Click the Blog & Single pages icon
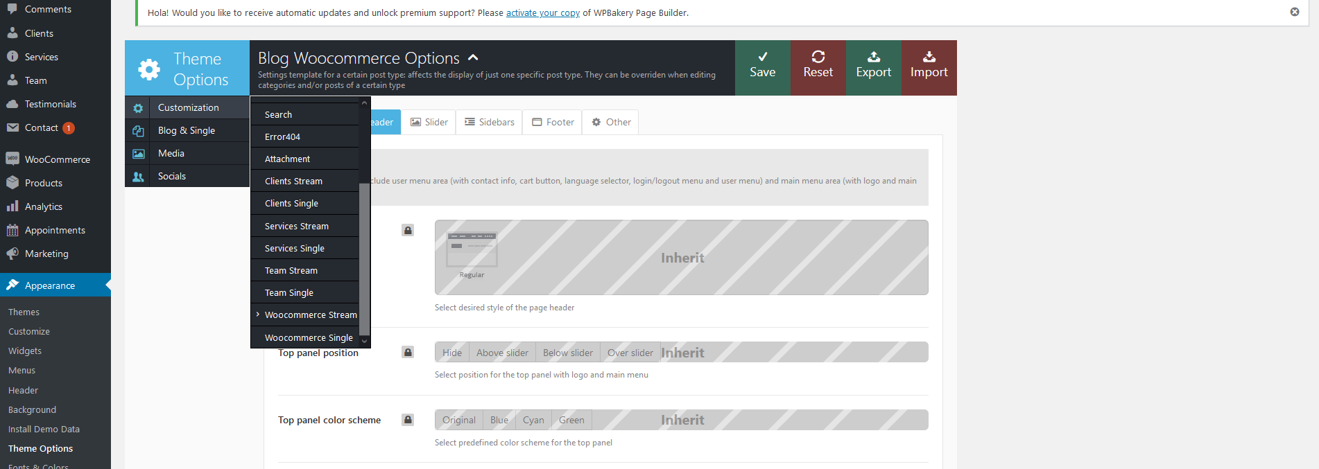This screenshot has width=1319, height=469. click(x=138, y=131)
